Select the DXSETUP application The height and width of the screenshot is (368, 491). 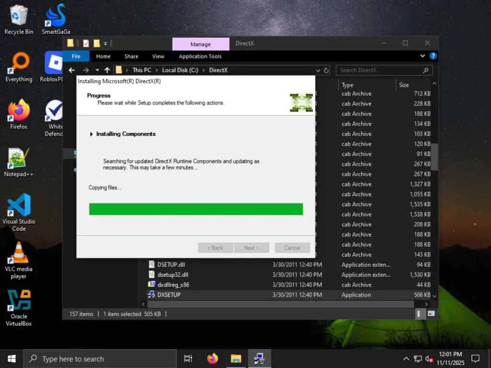click(x=169, y=295)
